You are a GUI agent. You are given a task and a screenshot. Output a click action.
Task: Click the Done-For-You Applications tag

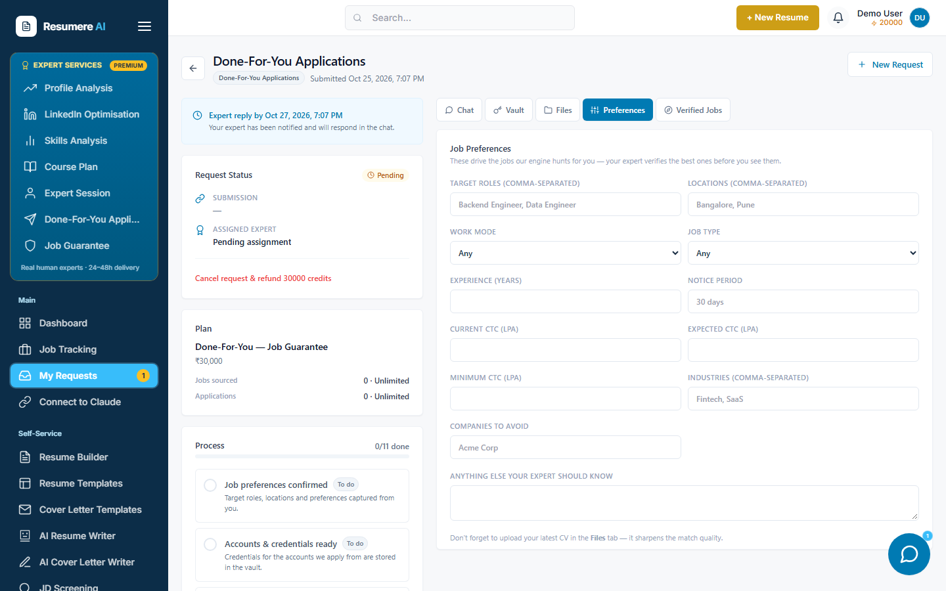259,78
